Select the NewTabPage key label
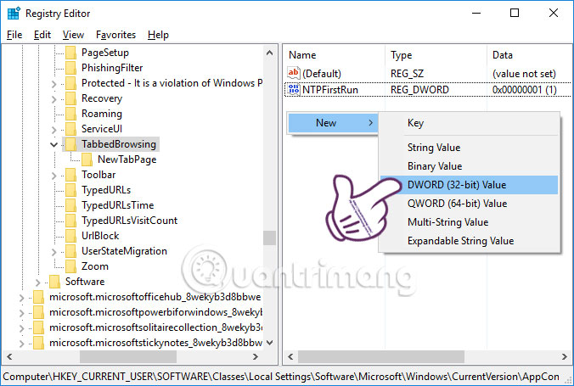 click(127, 159)
